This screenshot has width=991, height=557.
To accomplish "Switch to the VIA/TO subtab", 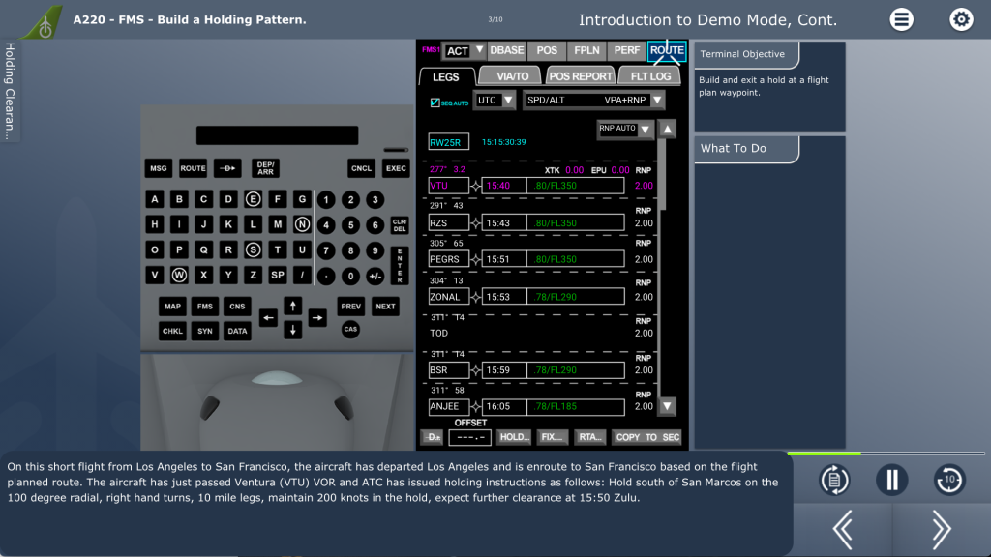I will [512, 75].
